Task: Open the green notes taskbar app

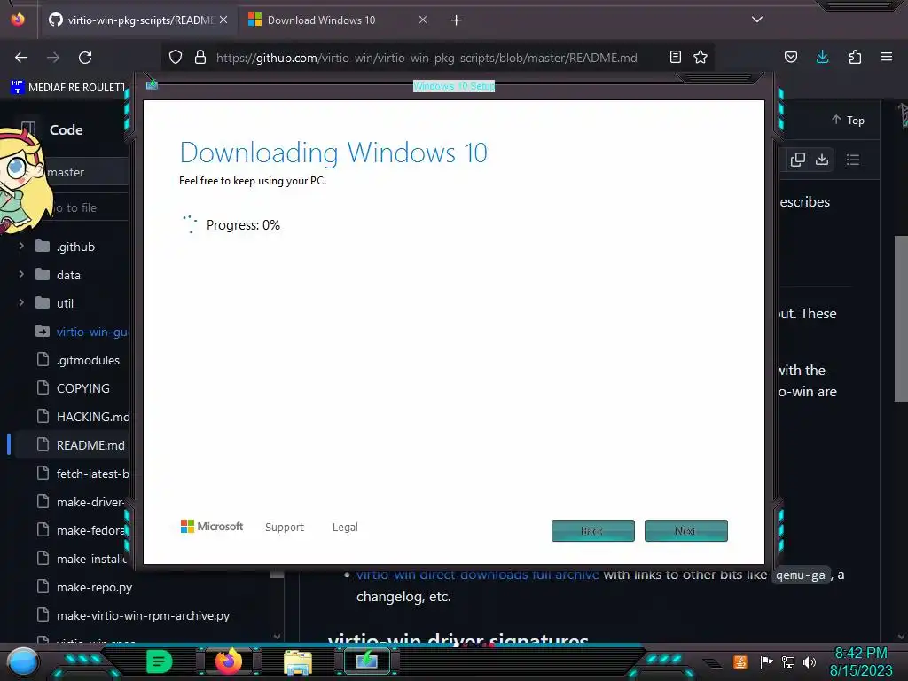Action: (x=160, y=661)
